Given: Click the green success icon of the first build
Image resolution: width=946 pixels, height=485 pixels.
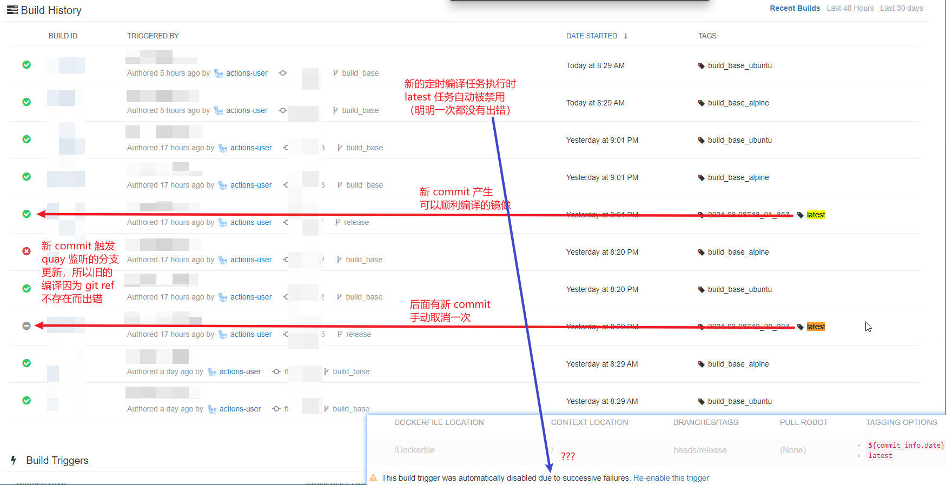Looking at the screenshot, I should click(x=27, y=64).
